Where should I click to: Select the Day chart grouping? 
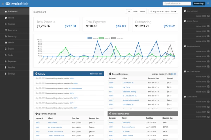pos(129,12)
